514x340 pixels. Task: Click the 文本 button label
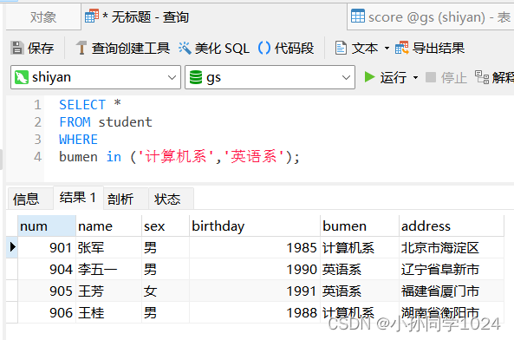[365, 49]
